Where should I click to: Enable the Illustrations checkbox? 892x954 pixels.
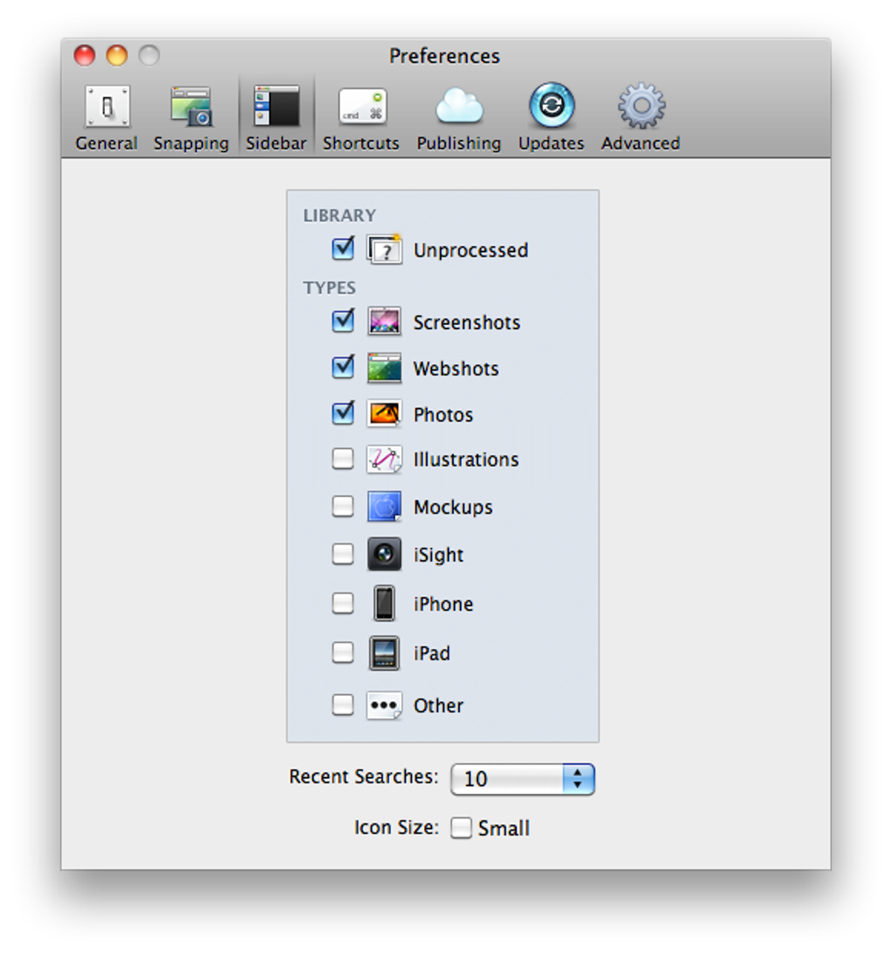(x=342, y=459)
